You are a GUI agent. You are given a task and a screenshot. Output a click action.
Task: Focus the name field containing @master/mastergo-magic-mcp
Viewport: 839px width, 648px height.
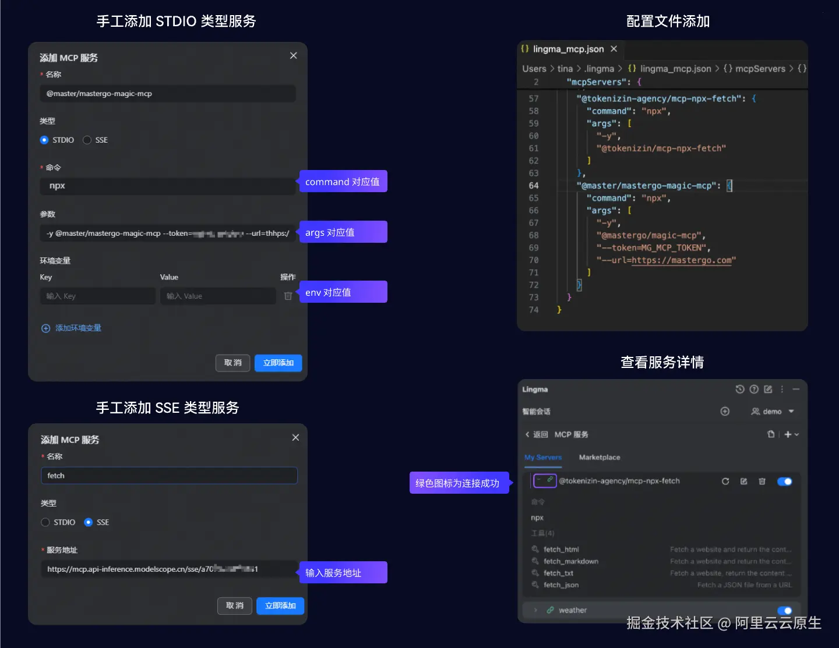(168, 93)
